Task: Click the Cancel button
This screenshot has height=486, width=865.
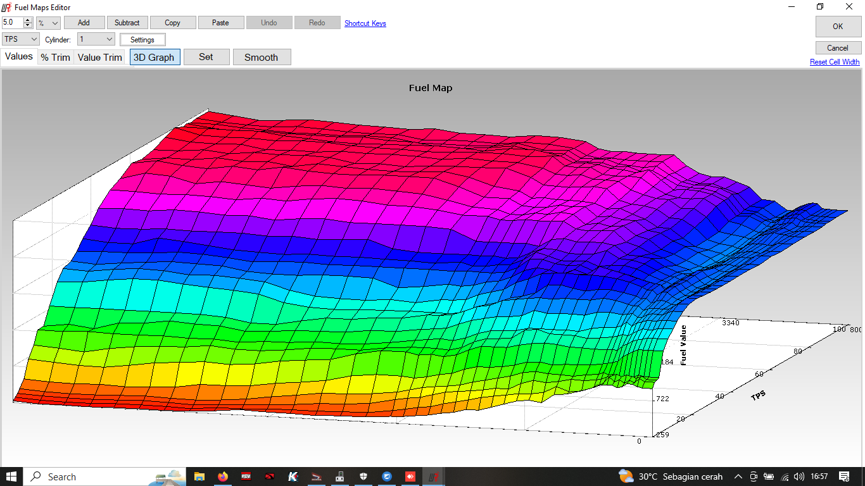Action: 838,48
